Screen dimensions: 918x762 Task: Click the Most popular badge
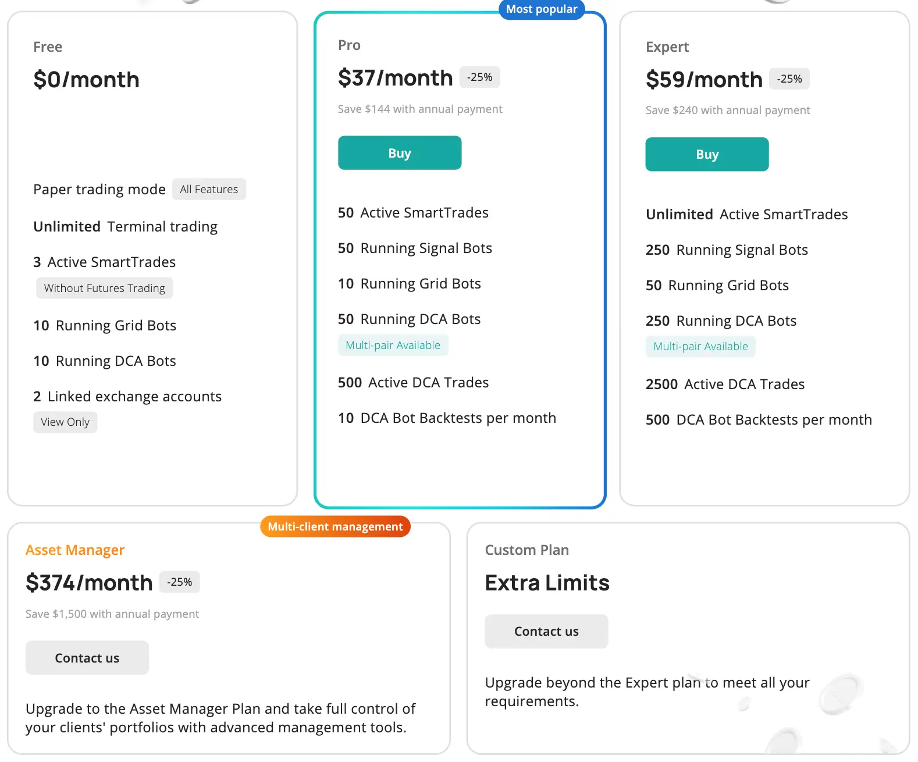[x=541, y=9]
